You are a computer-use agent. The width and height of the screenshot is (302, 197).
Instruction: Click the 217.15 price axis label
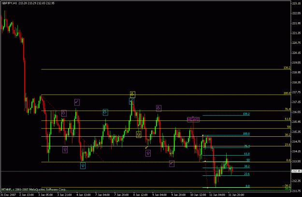point(296,102)
